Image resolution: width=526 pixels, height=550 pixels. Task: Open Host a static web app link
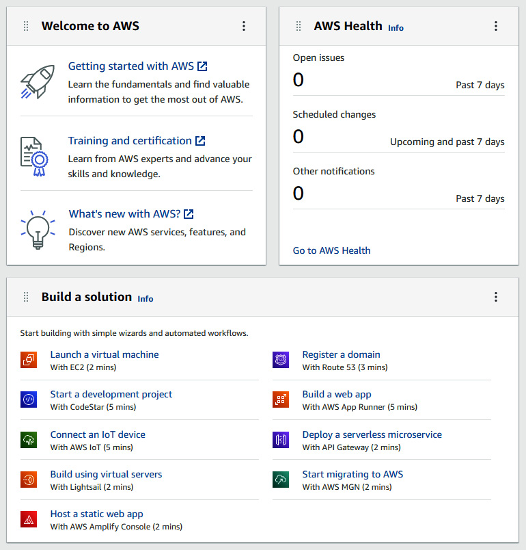[96, 514]
